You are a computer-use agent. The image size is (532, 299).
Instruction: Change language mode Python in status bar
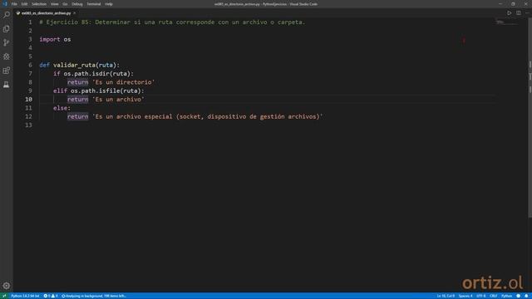tap(506, 296)
